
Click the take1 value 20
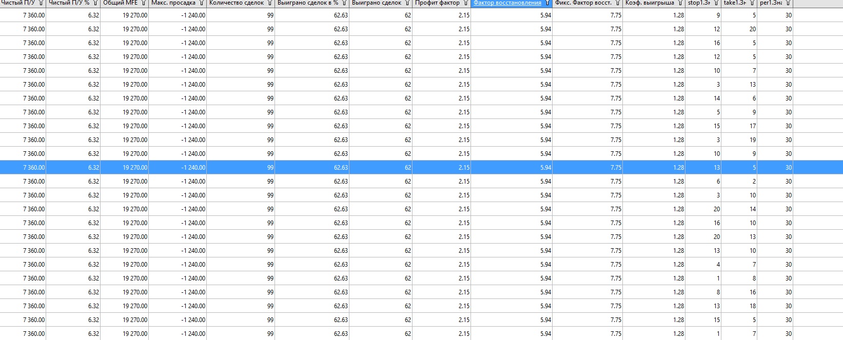coord(753,29)
